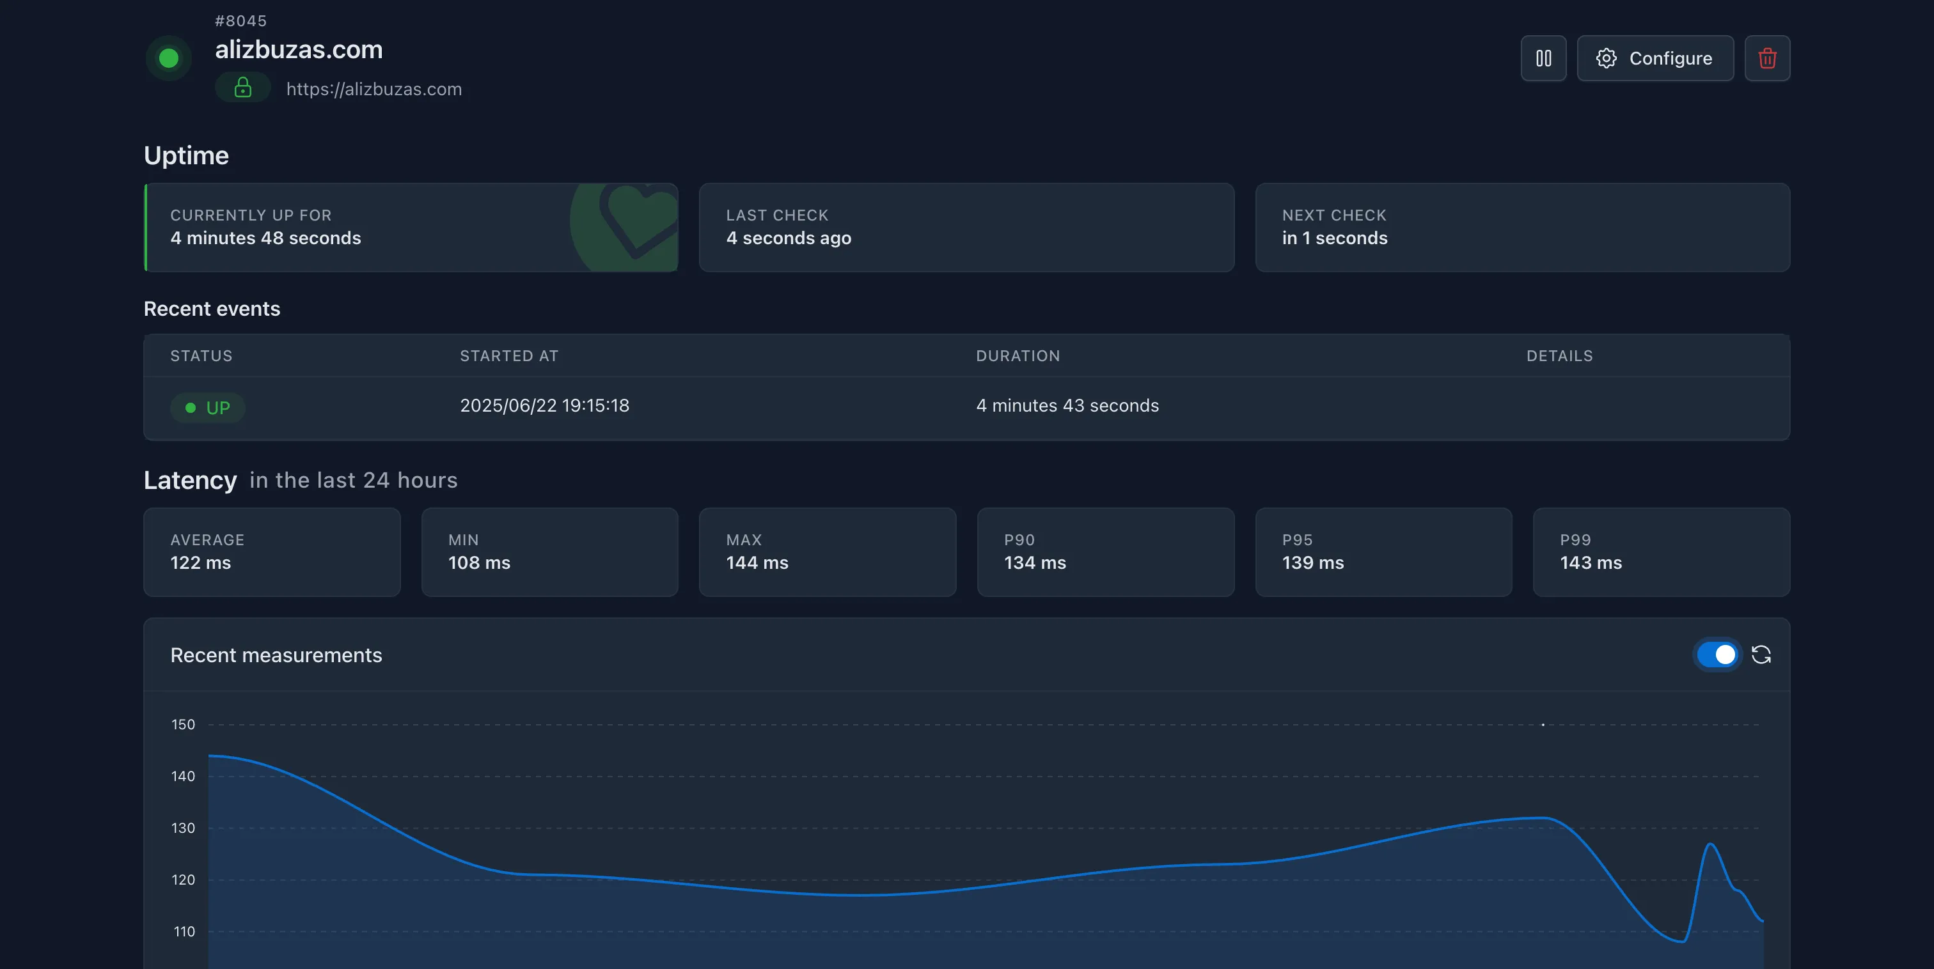Click the '120' y-axis label on chart
This screenshot has height=969, width=1934.
(182, 880)
